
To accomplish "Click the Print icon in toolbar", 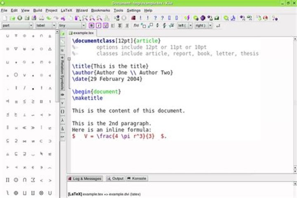I will tap(42, 18).
